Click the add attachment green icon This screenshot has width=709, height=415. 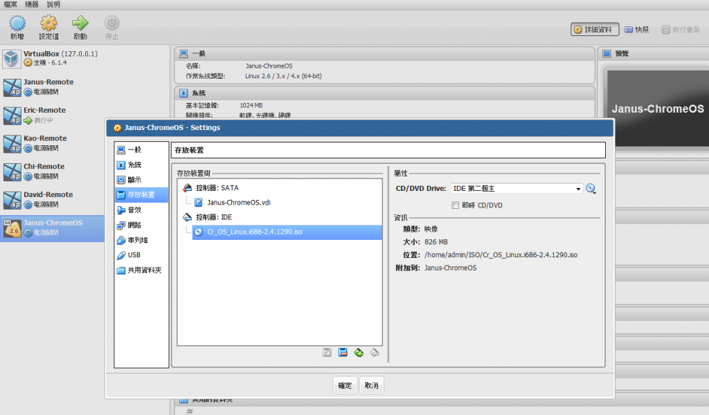[359, 353]
